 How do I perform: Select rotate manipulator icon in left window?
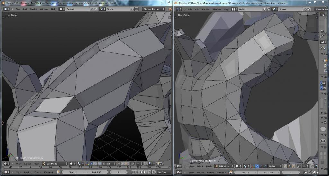pos(95,164)
